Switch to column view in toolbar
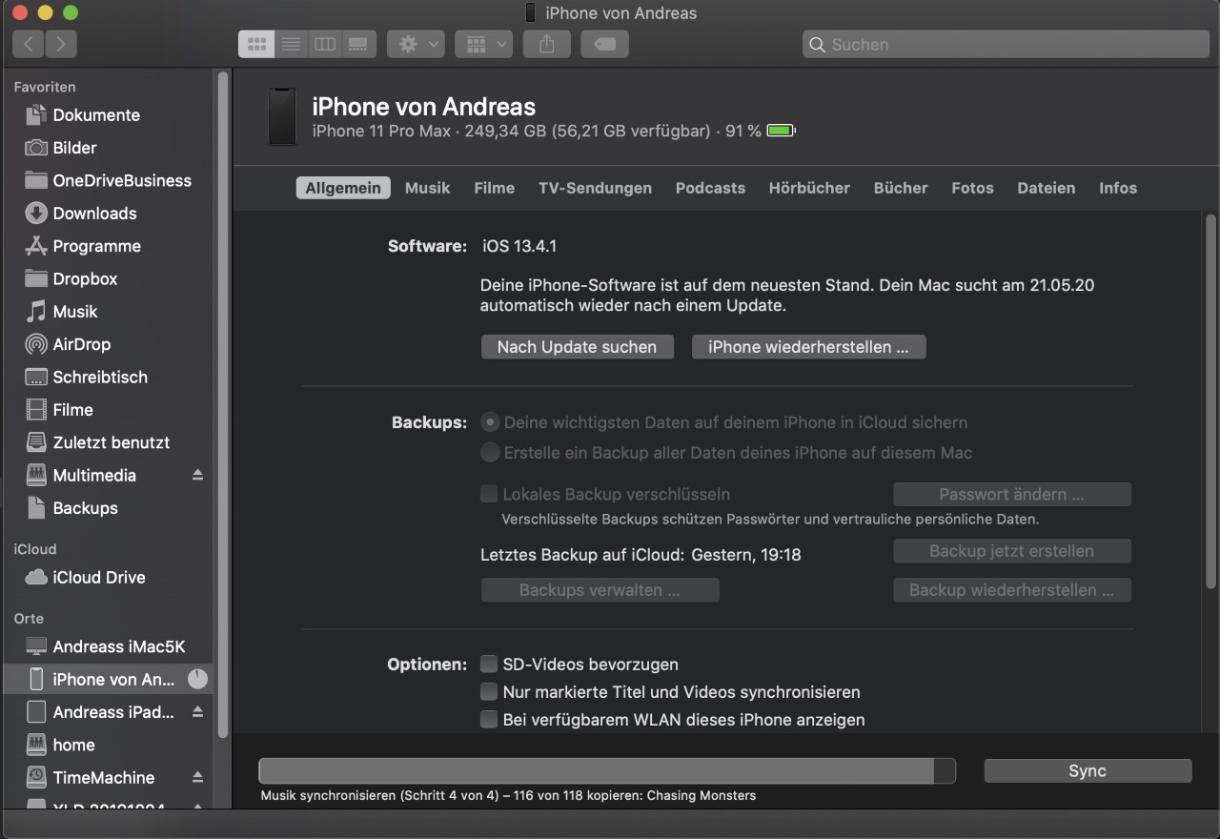Viewport: 1220px width, 839px height. pyautogui.click(x=325, y=44)
